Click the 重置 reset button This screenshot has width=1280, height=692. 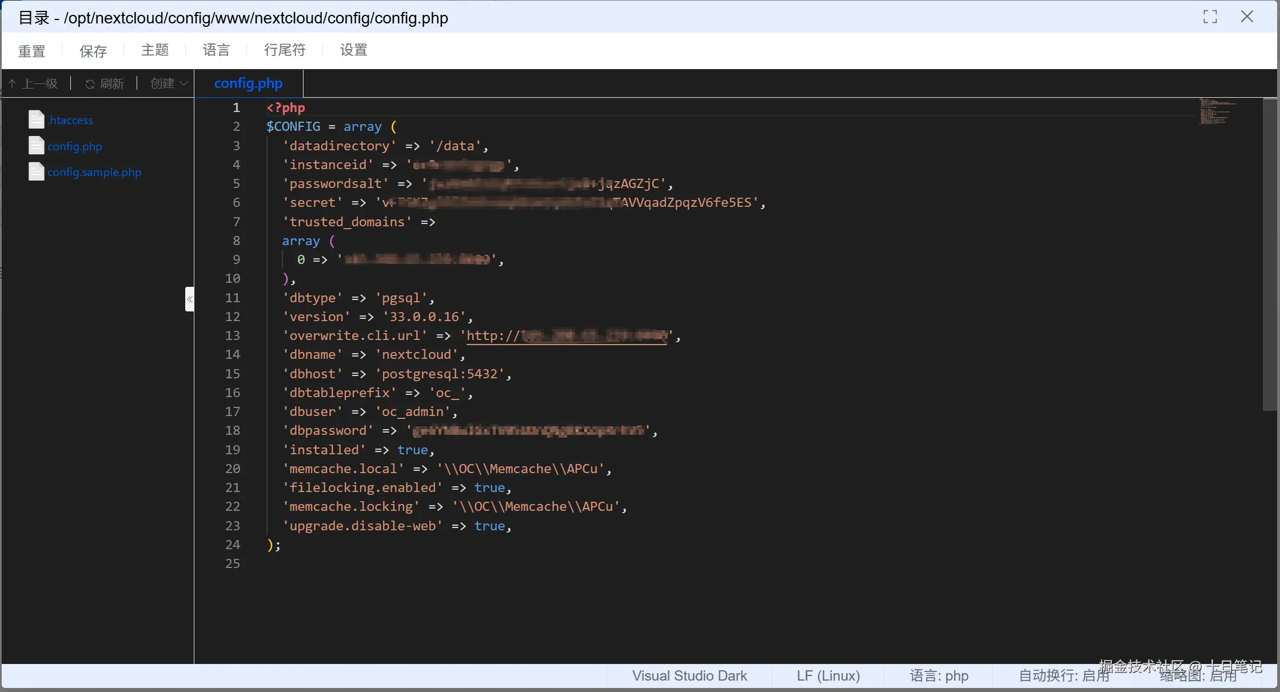coord(31,51)
